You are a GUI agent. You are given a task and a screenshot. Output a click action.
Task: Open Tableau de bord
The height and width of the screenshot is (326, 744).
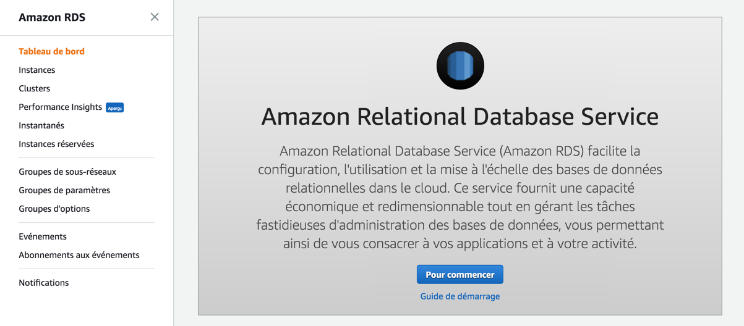[51, 51]
